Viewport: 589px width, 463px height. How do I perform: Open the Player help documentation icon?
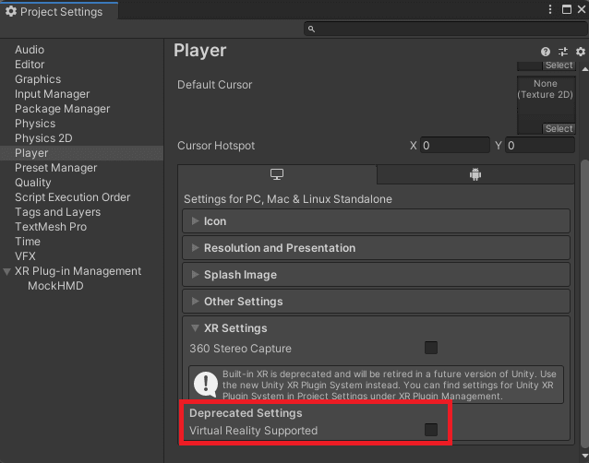point(546,52)
